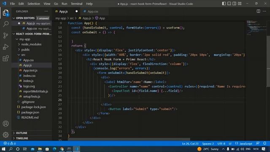Open the View menu
This screenshot has height=152, width=270.
click(x=47, y=4)
